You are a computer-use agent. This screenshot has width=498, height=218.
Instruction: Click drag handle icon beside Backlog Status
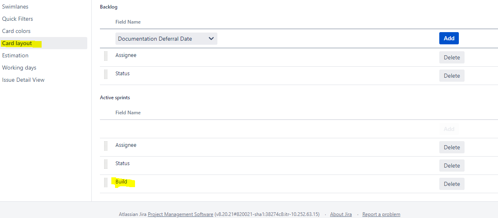pyautogui.click(x=106, y=74)
